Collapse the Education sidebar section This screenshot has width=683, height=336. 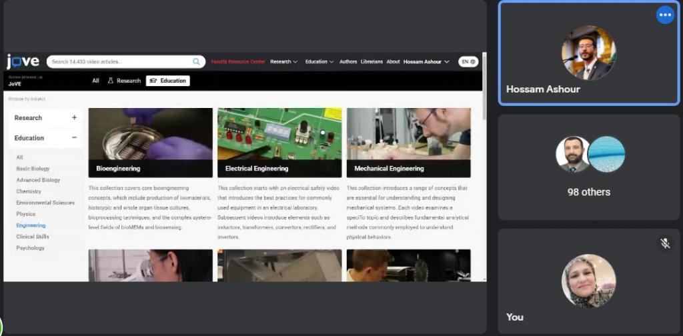point(74,138)
